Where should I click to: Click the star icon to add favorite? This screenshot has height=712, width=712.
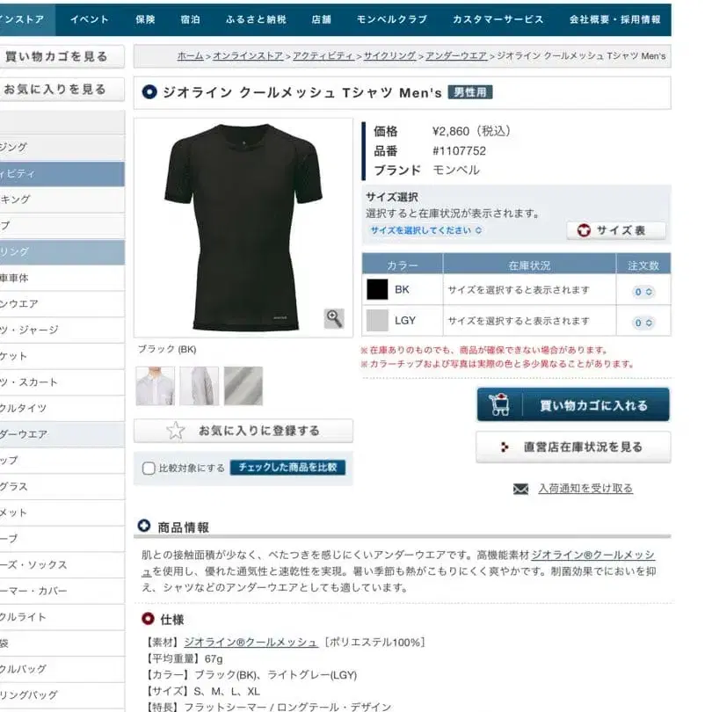point(176,431)
